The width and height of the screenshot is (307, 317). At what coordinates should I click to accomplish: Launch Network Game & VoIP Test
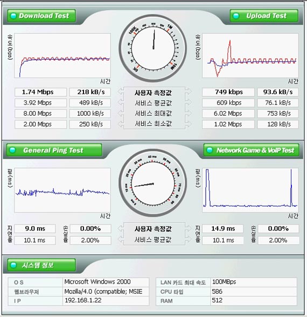[251, 150]
